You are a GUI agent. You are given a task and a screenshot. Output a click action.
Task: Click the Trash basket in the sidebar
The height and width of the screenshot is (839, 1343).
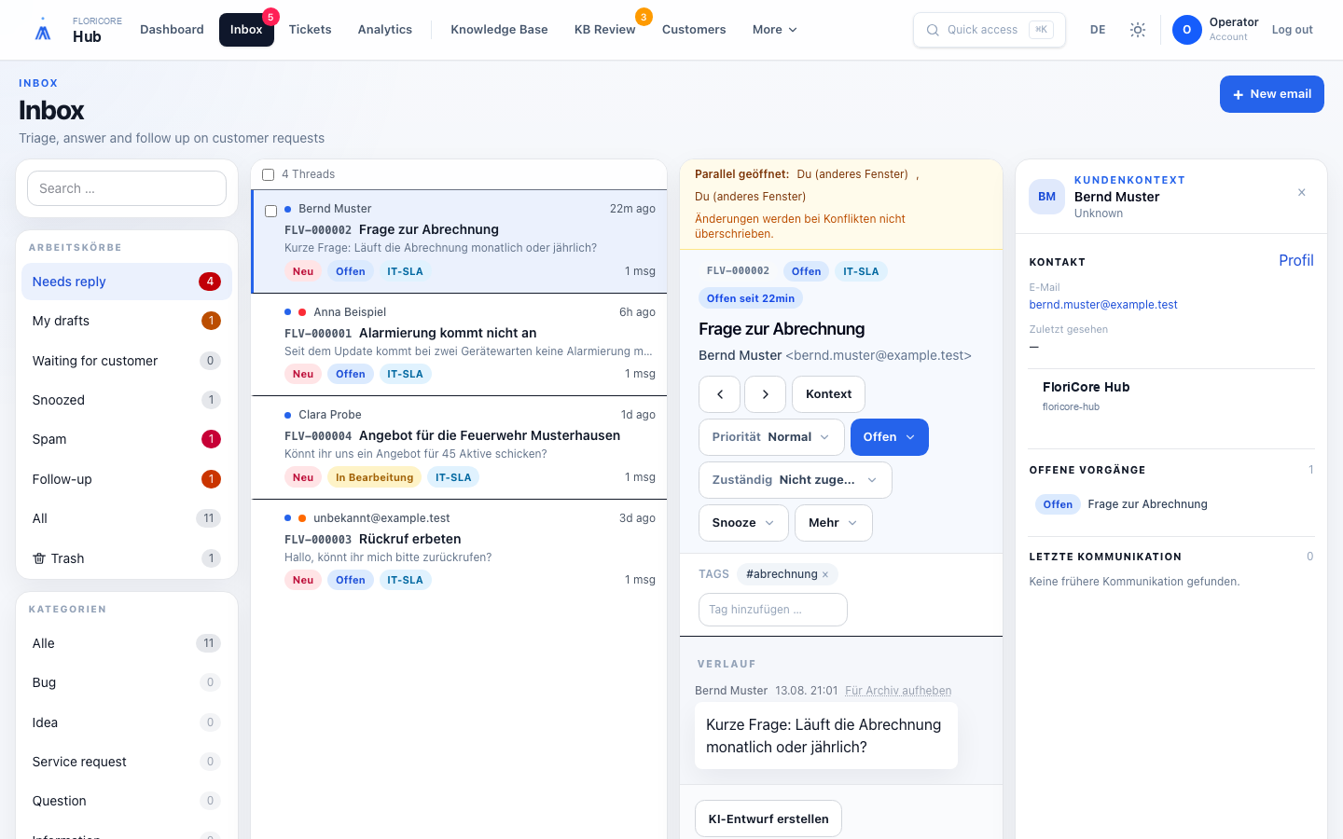tap(127, 558)
